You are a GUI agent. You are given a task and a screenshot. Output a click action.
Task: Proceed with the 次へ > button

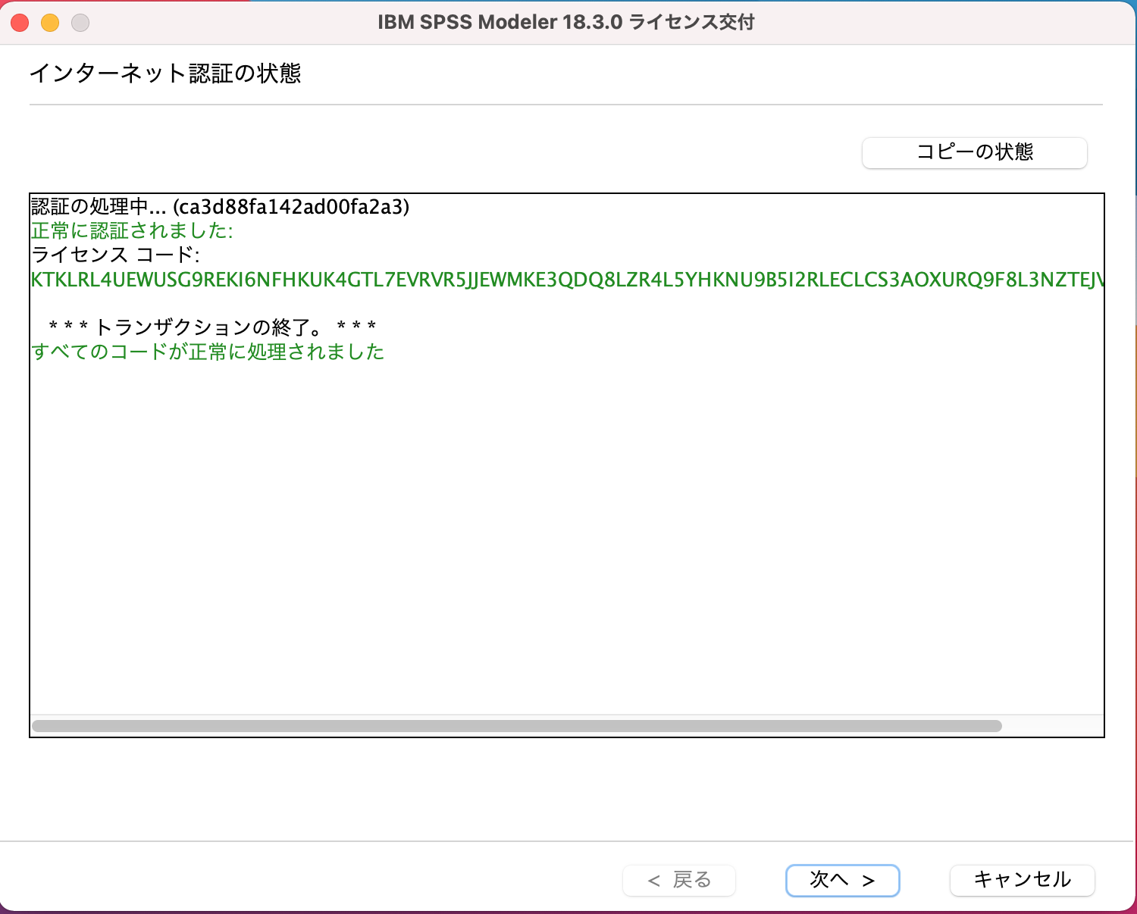tap(842, 880)
